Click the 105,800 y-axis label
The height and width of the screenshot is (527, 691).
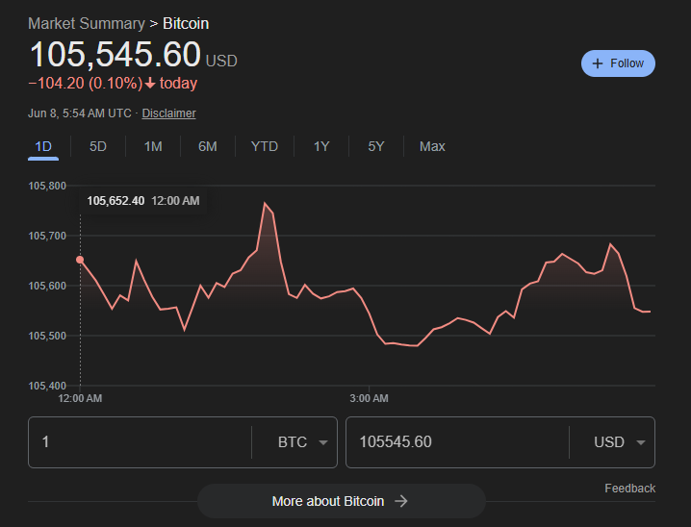(47, 186)
